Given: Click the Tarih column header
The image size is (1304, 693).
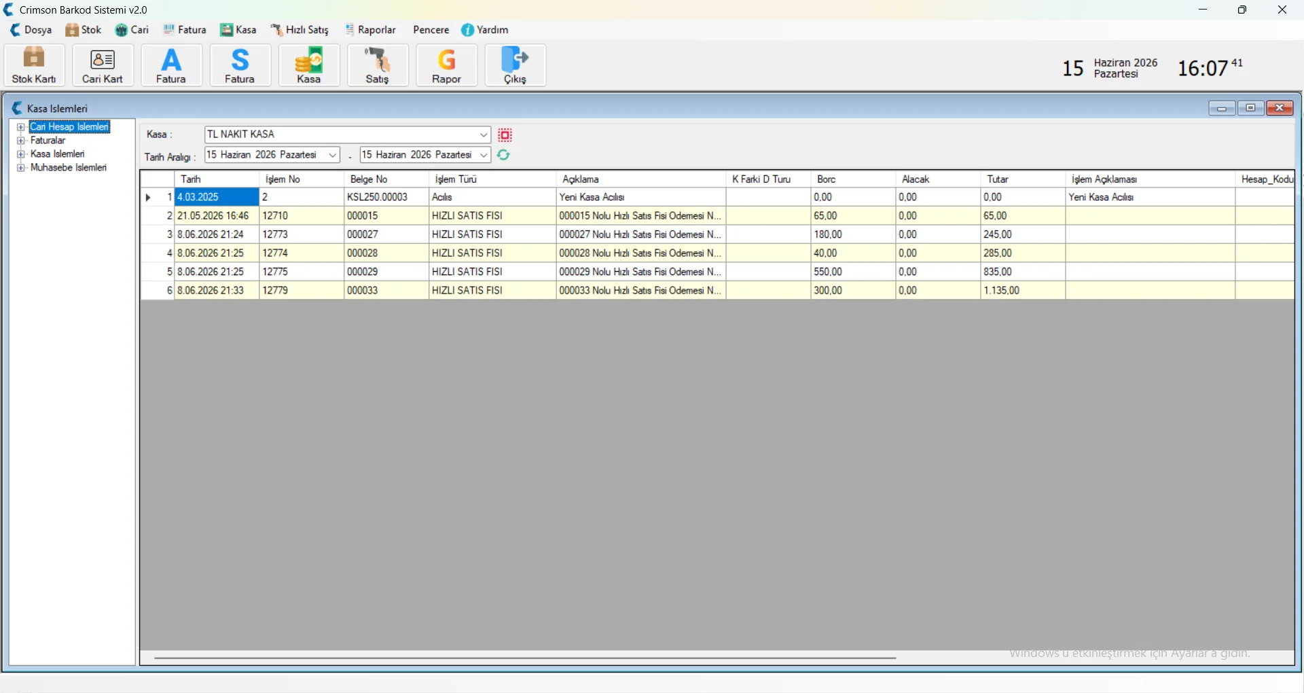Looking at the screenshot, I should [x=217, y=179].
